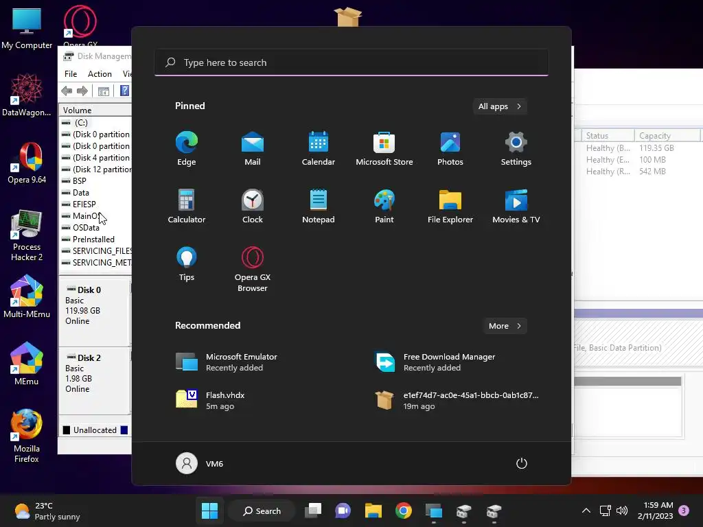Screen dimensions: 703x527
Task: Show hidden system tray icons
Action: (x=586, y=511)
